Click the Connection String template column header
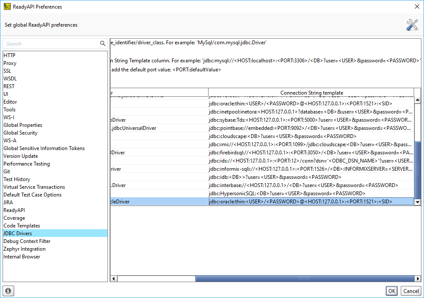 (311, 93)
